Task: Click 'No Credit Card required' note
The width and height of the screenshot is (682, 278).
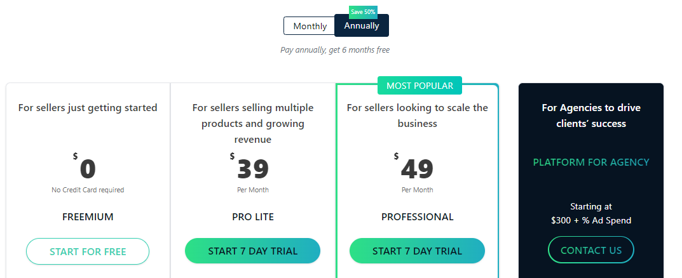Action: (88, 190)
